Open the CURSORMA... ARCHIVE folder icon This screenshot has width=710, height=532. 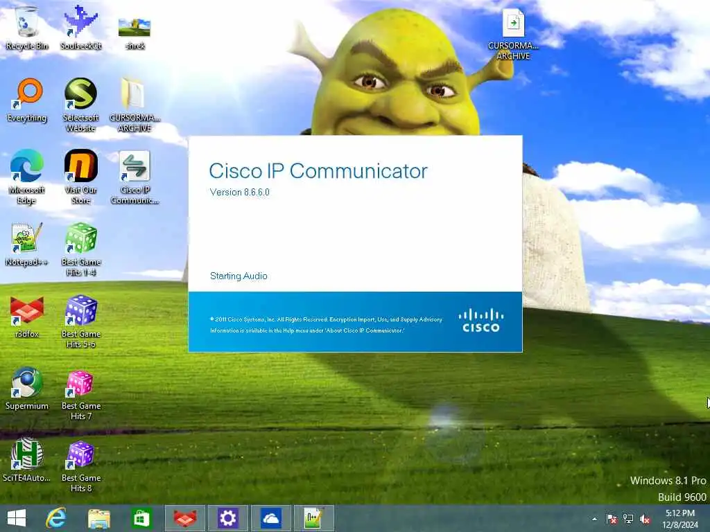coord(135,105)
